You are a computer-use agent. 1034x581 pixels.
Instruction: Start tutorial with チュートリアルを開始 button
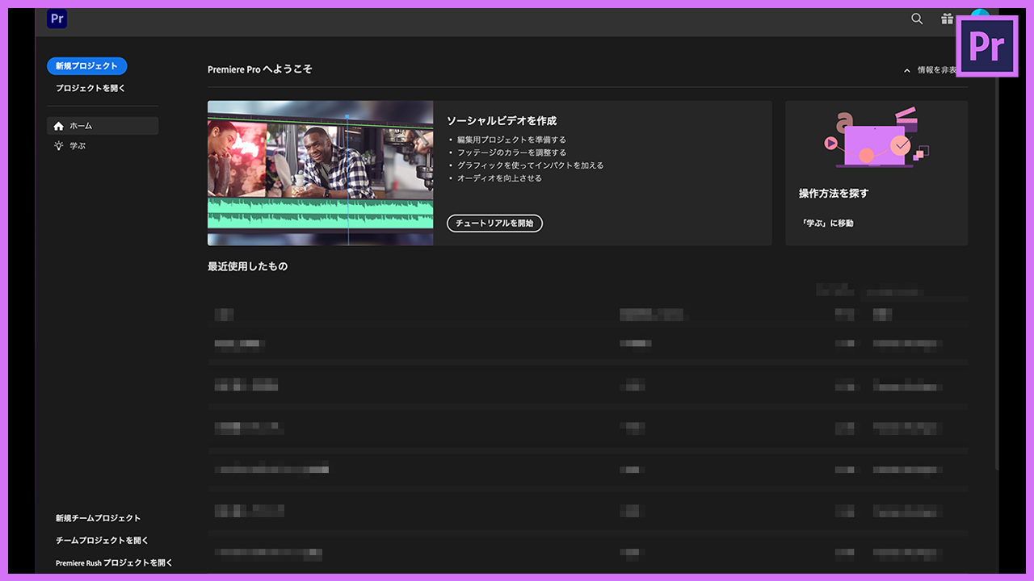(494, 223)
